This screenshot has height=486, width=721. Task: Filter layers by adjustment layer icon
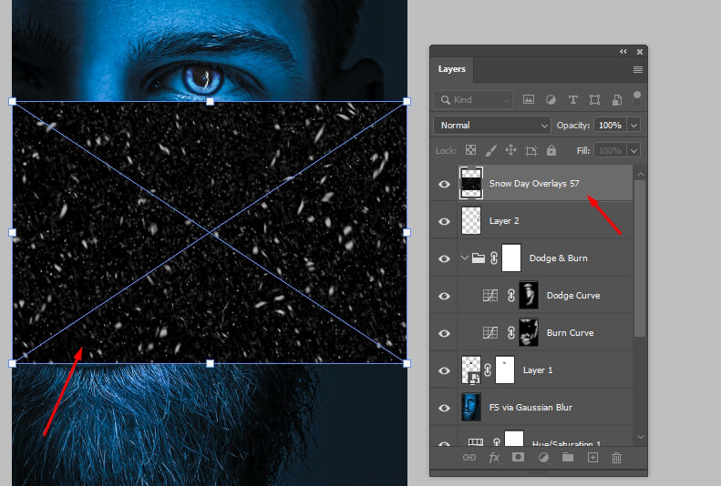pyautogui.click(x=551, y=99)
